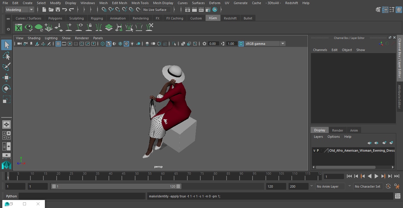Open the Panels menu in the viewport

(x=98, y=38)
